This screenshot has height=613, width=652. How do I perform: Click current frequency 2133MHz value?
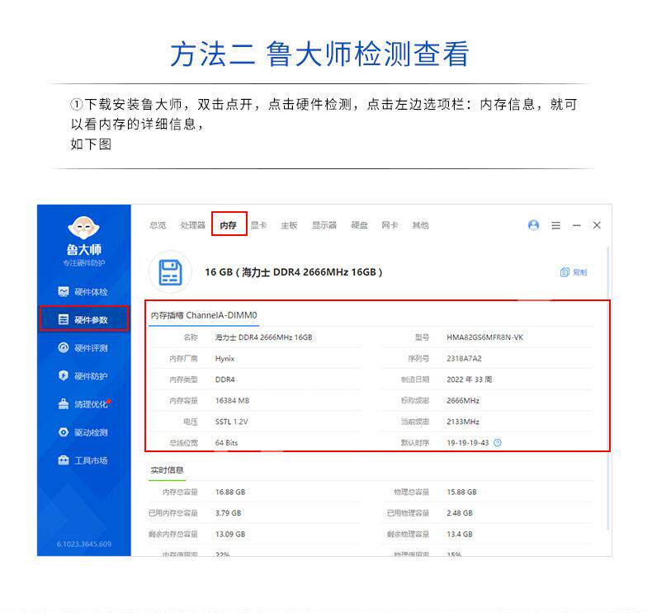click(x=463, y=422)
